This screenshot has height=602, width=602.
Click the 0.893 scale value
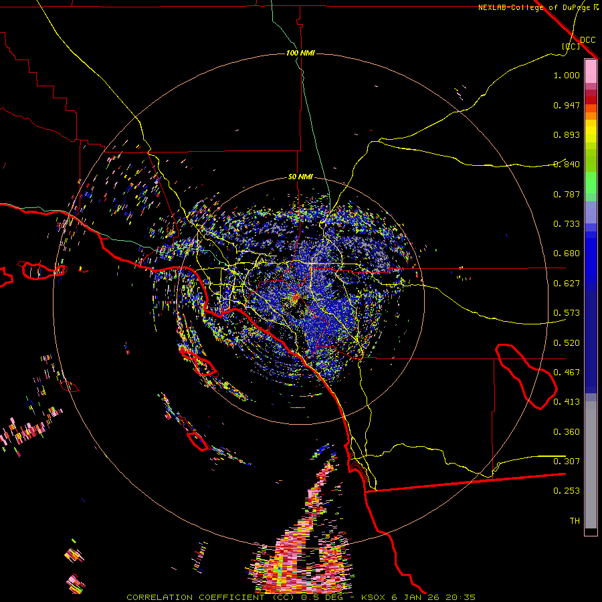click(567, 134)
